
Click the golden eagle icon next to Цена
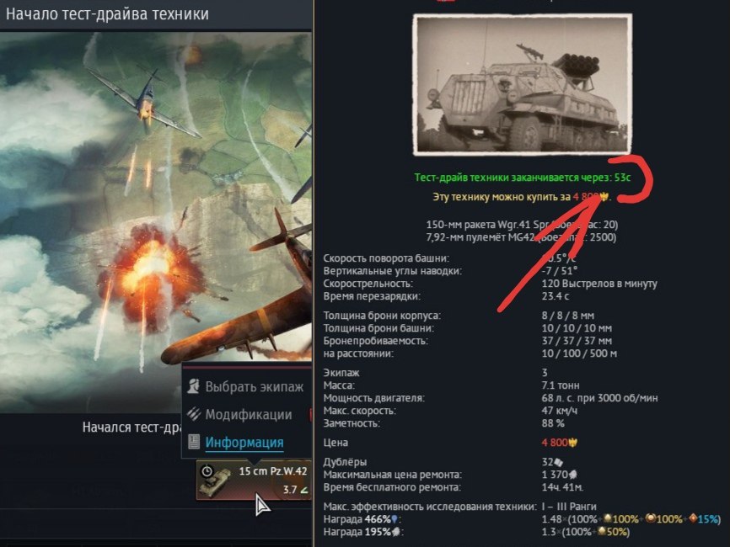tap(573, 443)
